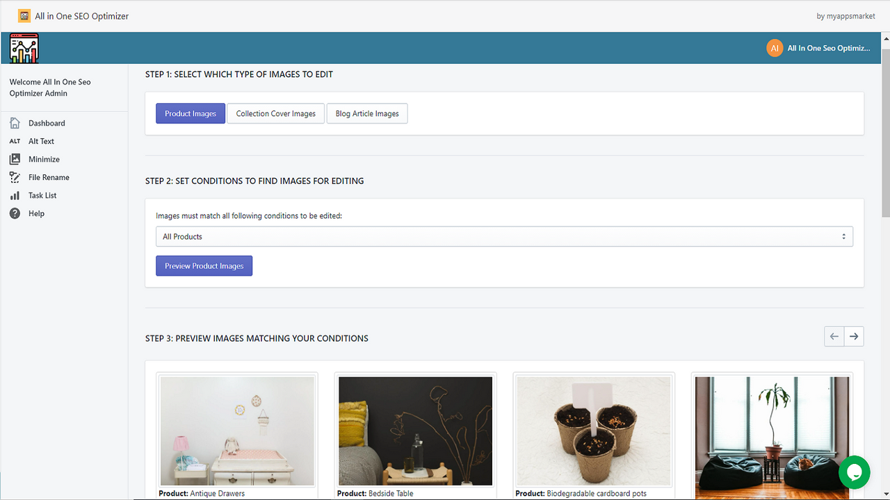Click the 'All in One SEO Optimizer' title

82,15
